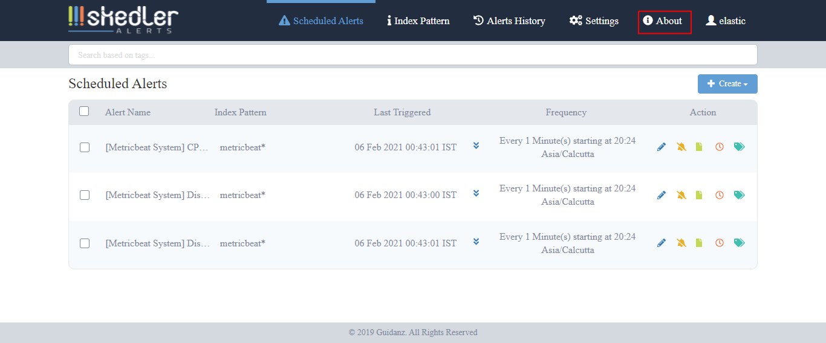Viewport: 826px width, 343px height.
Task: Expand chevron beside 06 Feb 2021 00:43:00 IST
Action: click(x=476, y=193)
